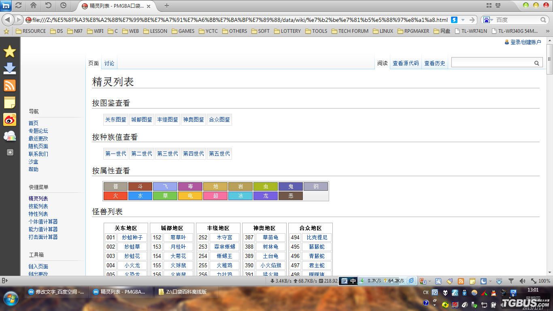Image resolution: width=553 pixels, height=311 pixels.
Task: Switch to 修改文字_百度空间 taskbar window
Action: click(56, 292)
